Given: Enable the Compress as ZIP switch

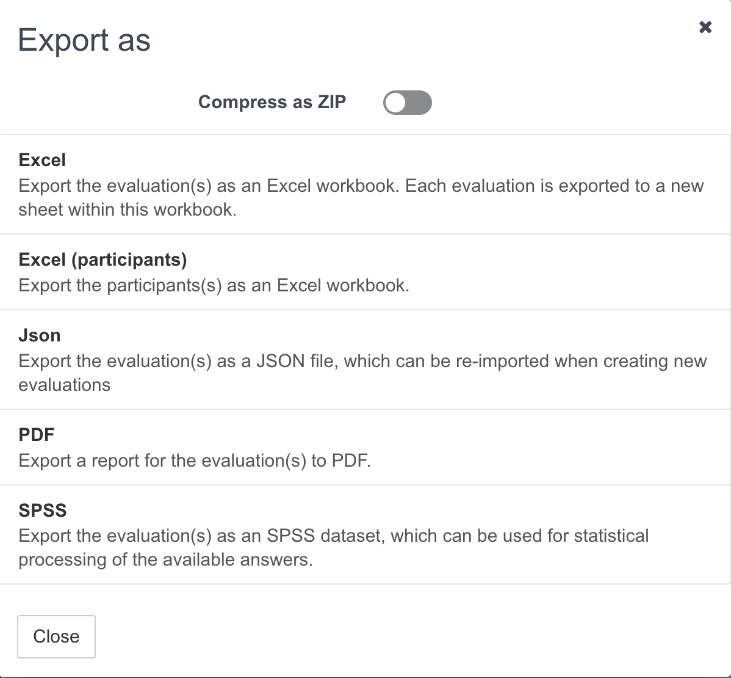Looking at the screenshot, I should pyautogui.click(x=408, y=103).
